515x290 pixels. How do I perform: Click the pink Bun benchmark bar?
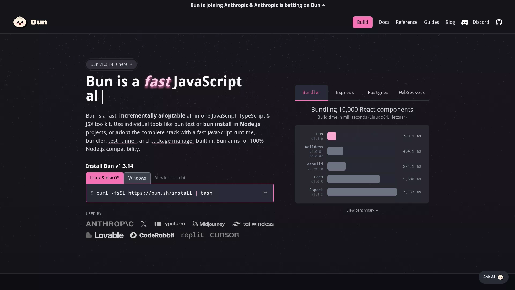tap(332, 136)
